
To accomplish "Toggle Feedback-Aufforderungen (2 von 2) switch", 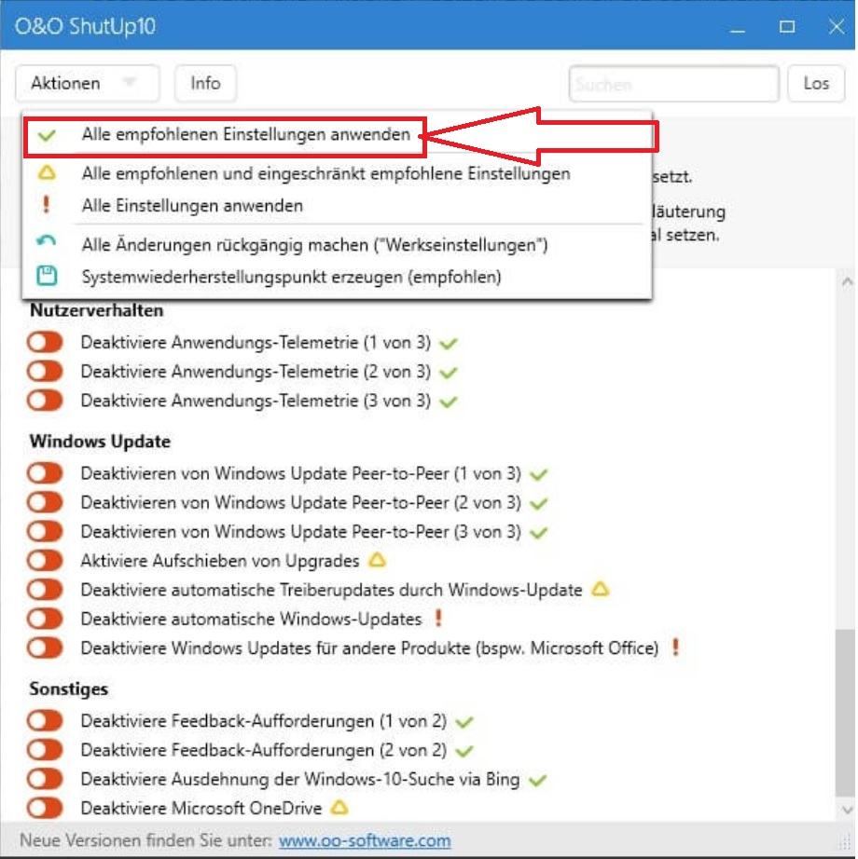I will click(45, 749).
